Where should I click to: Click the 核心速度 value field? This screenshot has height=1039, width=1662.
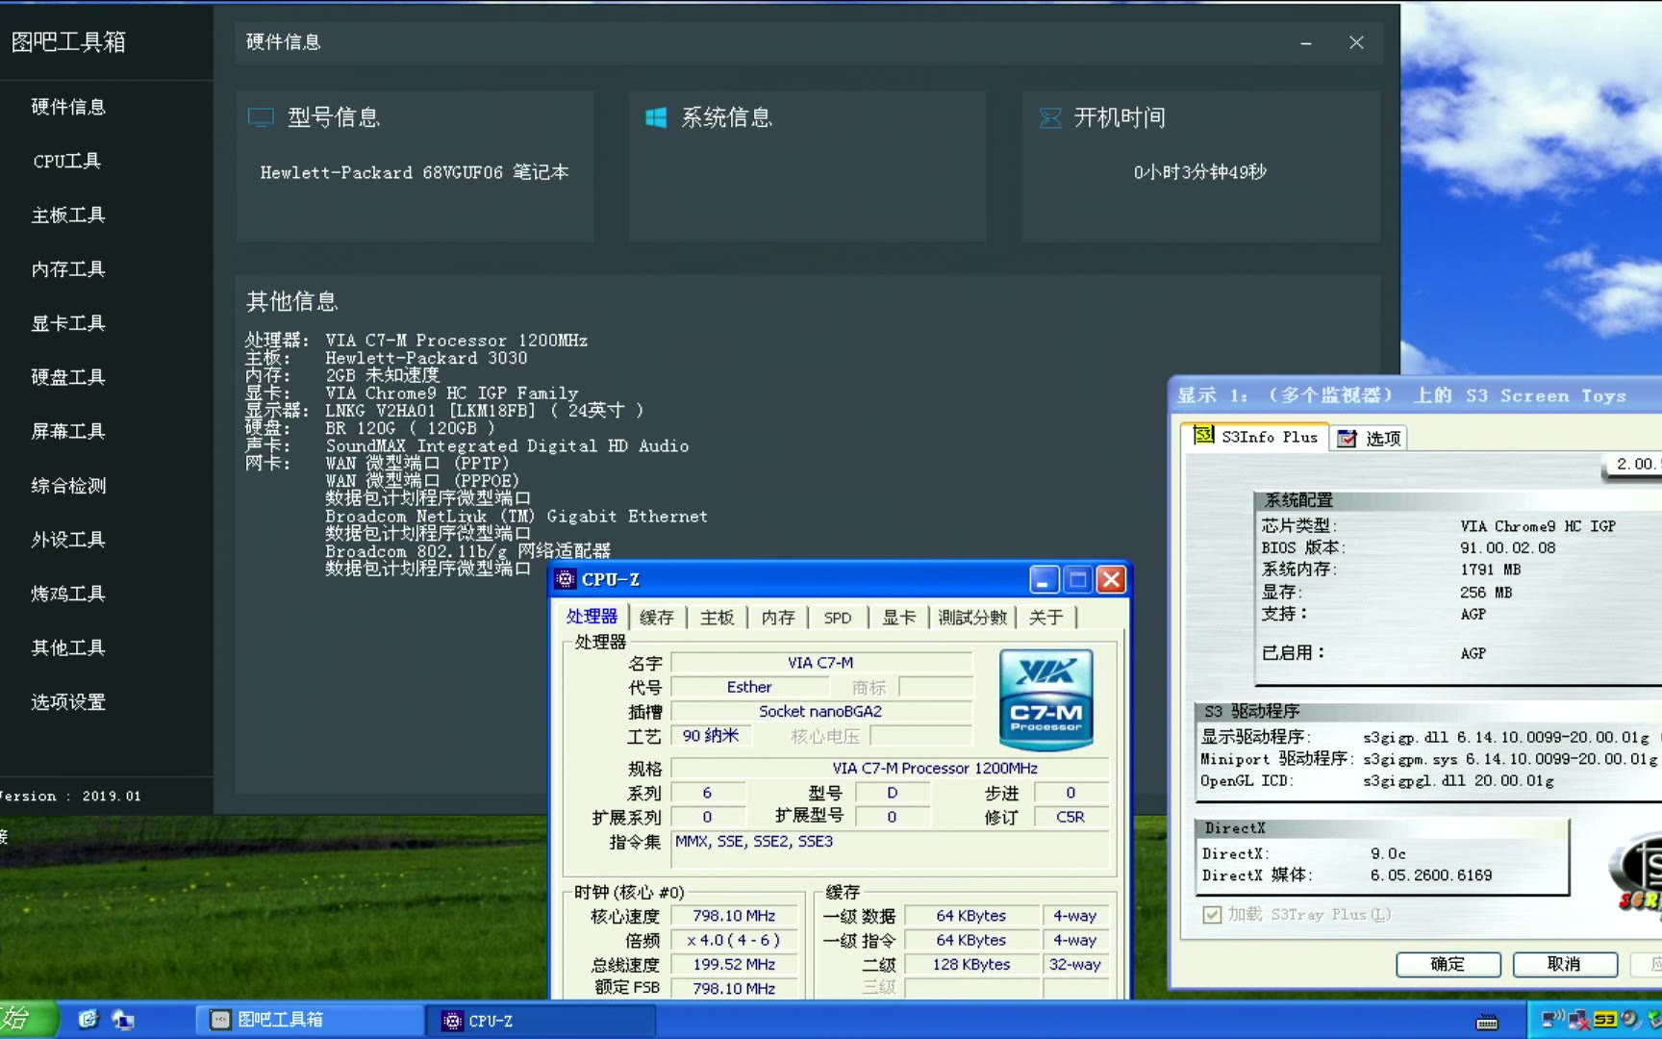tap(734, 916)
